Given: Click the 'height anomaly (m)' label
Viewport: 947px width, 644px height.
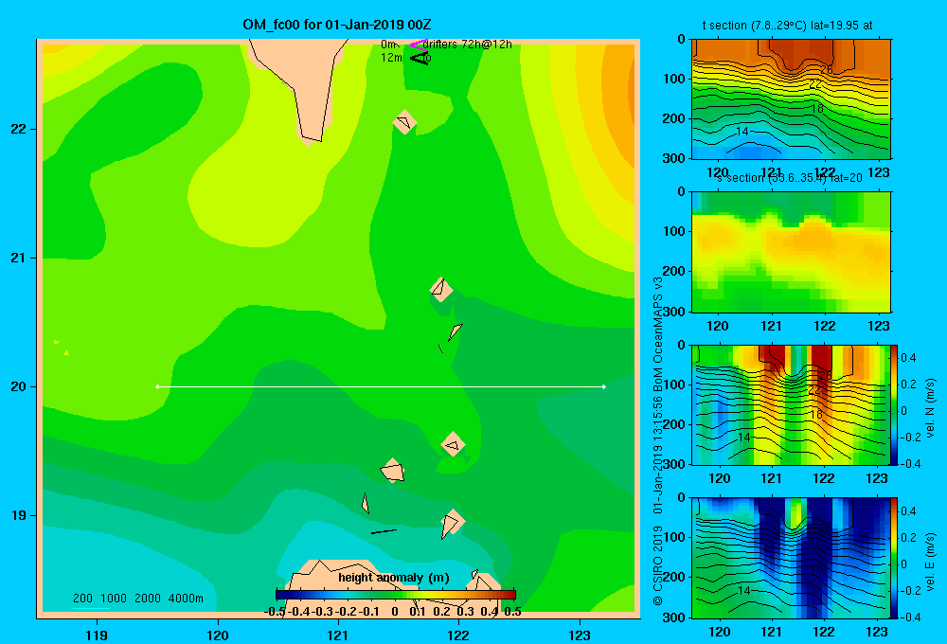Looking at the screenshot, I should [394, 578].
